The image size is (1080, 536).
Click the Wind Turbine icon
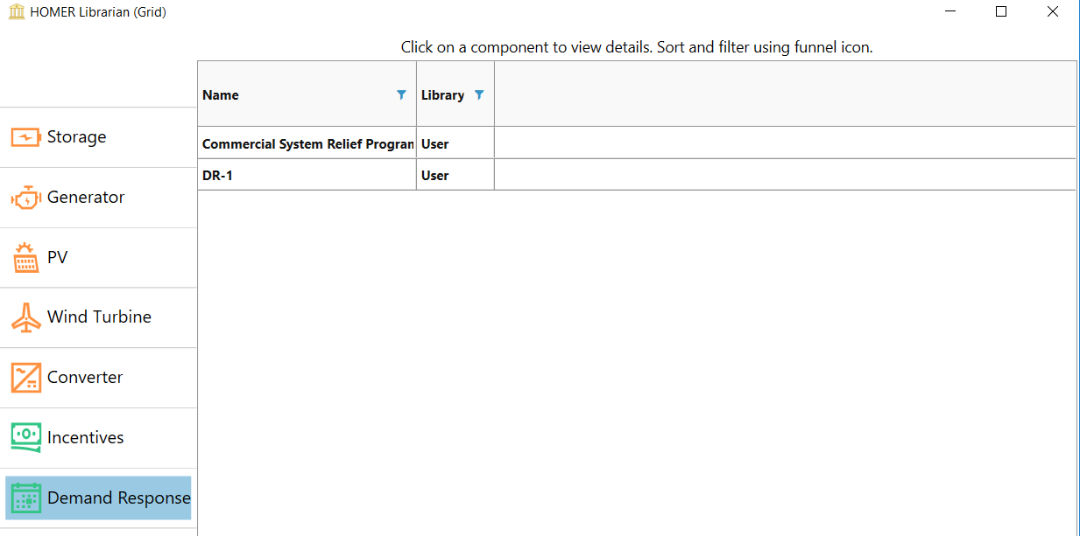pyautogui.click(x=25, y=317)
